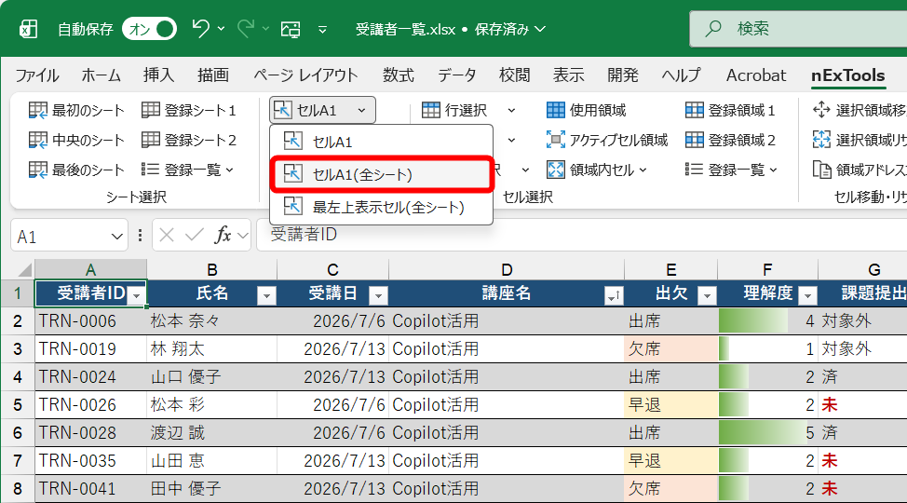Click the formula bar Cancel (X) icon
Image resolution: width=907 pixels, height=503 pixels.
pos(167,235)
